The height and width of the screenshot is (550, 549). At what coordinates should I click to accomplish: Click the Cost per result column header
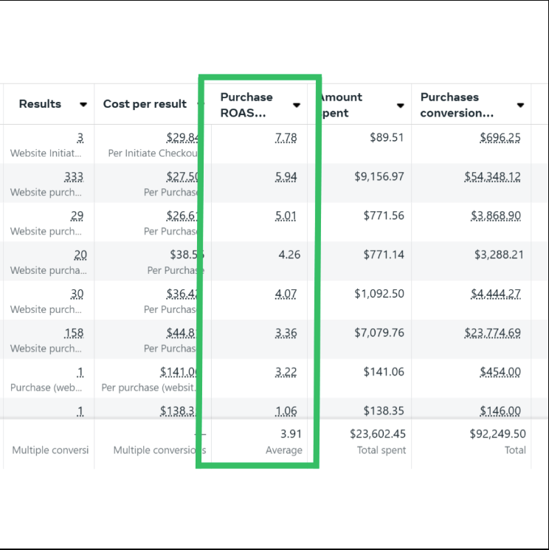pyautogui.click(x=145, y=104)
